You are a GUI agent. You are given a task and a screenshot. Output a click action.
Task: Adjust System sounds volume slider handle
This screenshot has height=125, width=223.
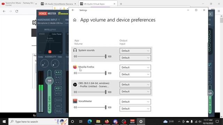pyautogui.click(x=106, y=56)
